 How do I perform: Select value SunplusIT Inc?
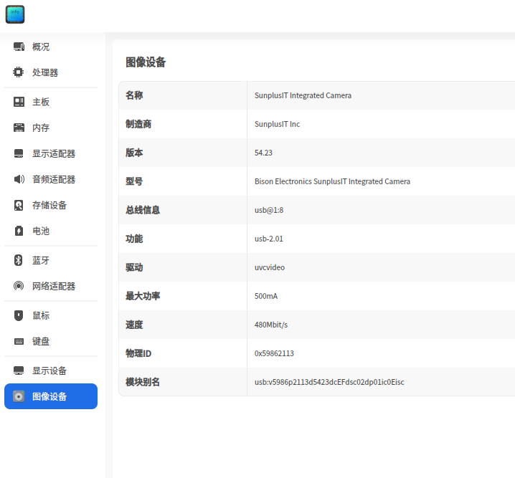tap(277, 124)
